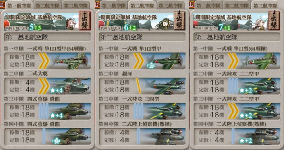Viewport: 284px width, 150px height.
Task: Select the 隼III型甲(54戦隊) fighter slot
Action: click(x=47, y=61)
